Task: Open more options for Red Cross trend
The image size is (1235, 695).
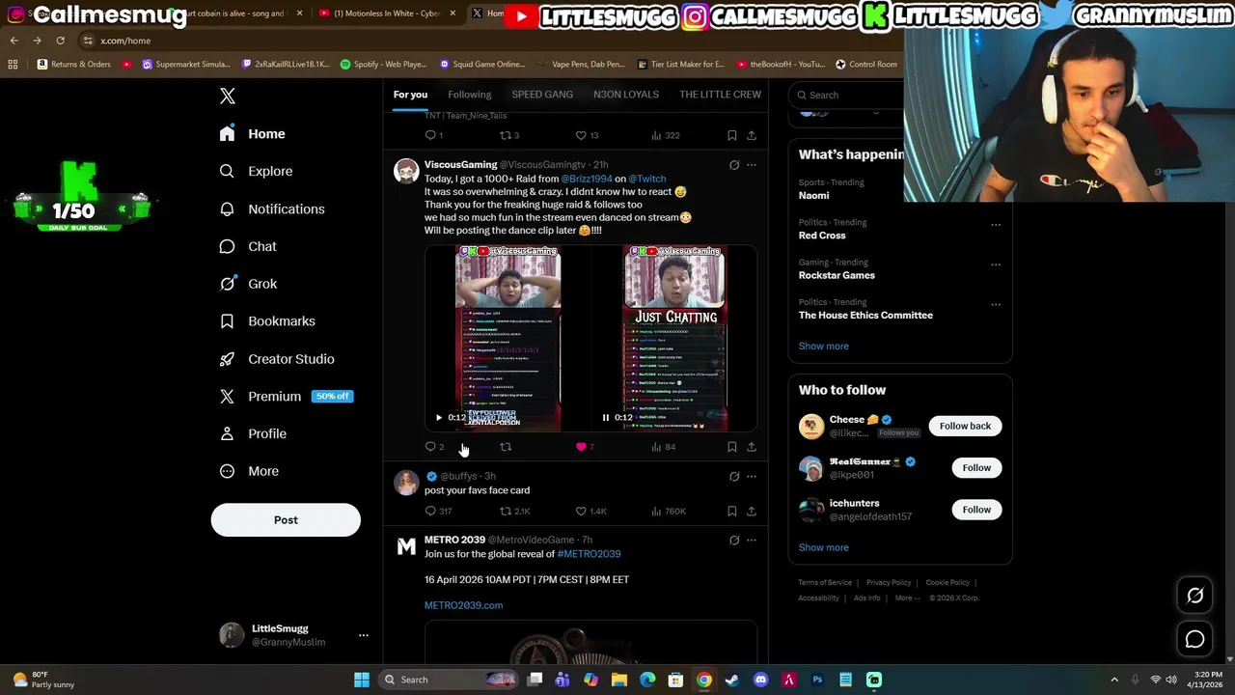Action: coord(996,225)
